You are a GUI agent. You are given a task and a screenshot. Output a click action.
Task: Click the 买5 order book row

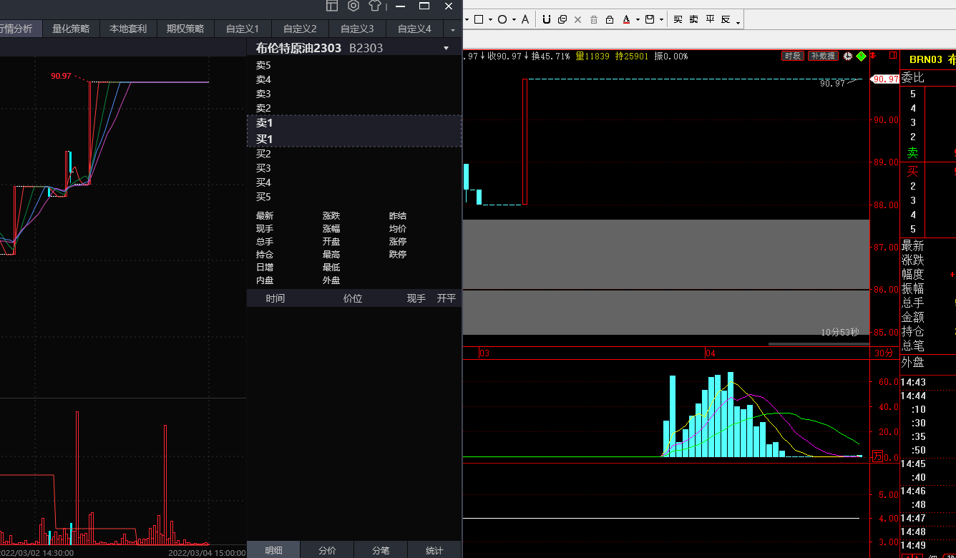click(354, 197)
